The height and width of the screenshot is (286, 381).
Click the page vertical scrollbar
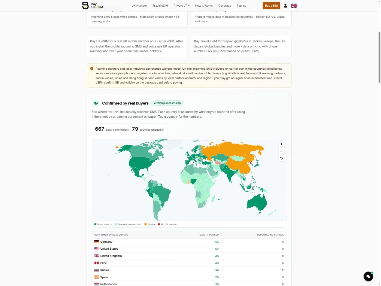click(x=379, y=57)
